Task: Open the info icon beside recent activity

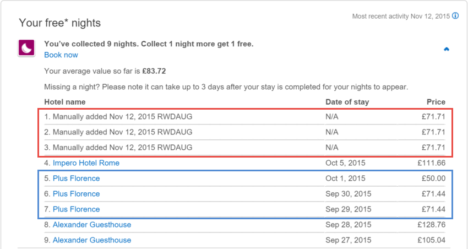Action: [455, 16]
